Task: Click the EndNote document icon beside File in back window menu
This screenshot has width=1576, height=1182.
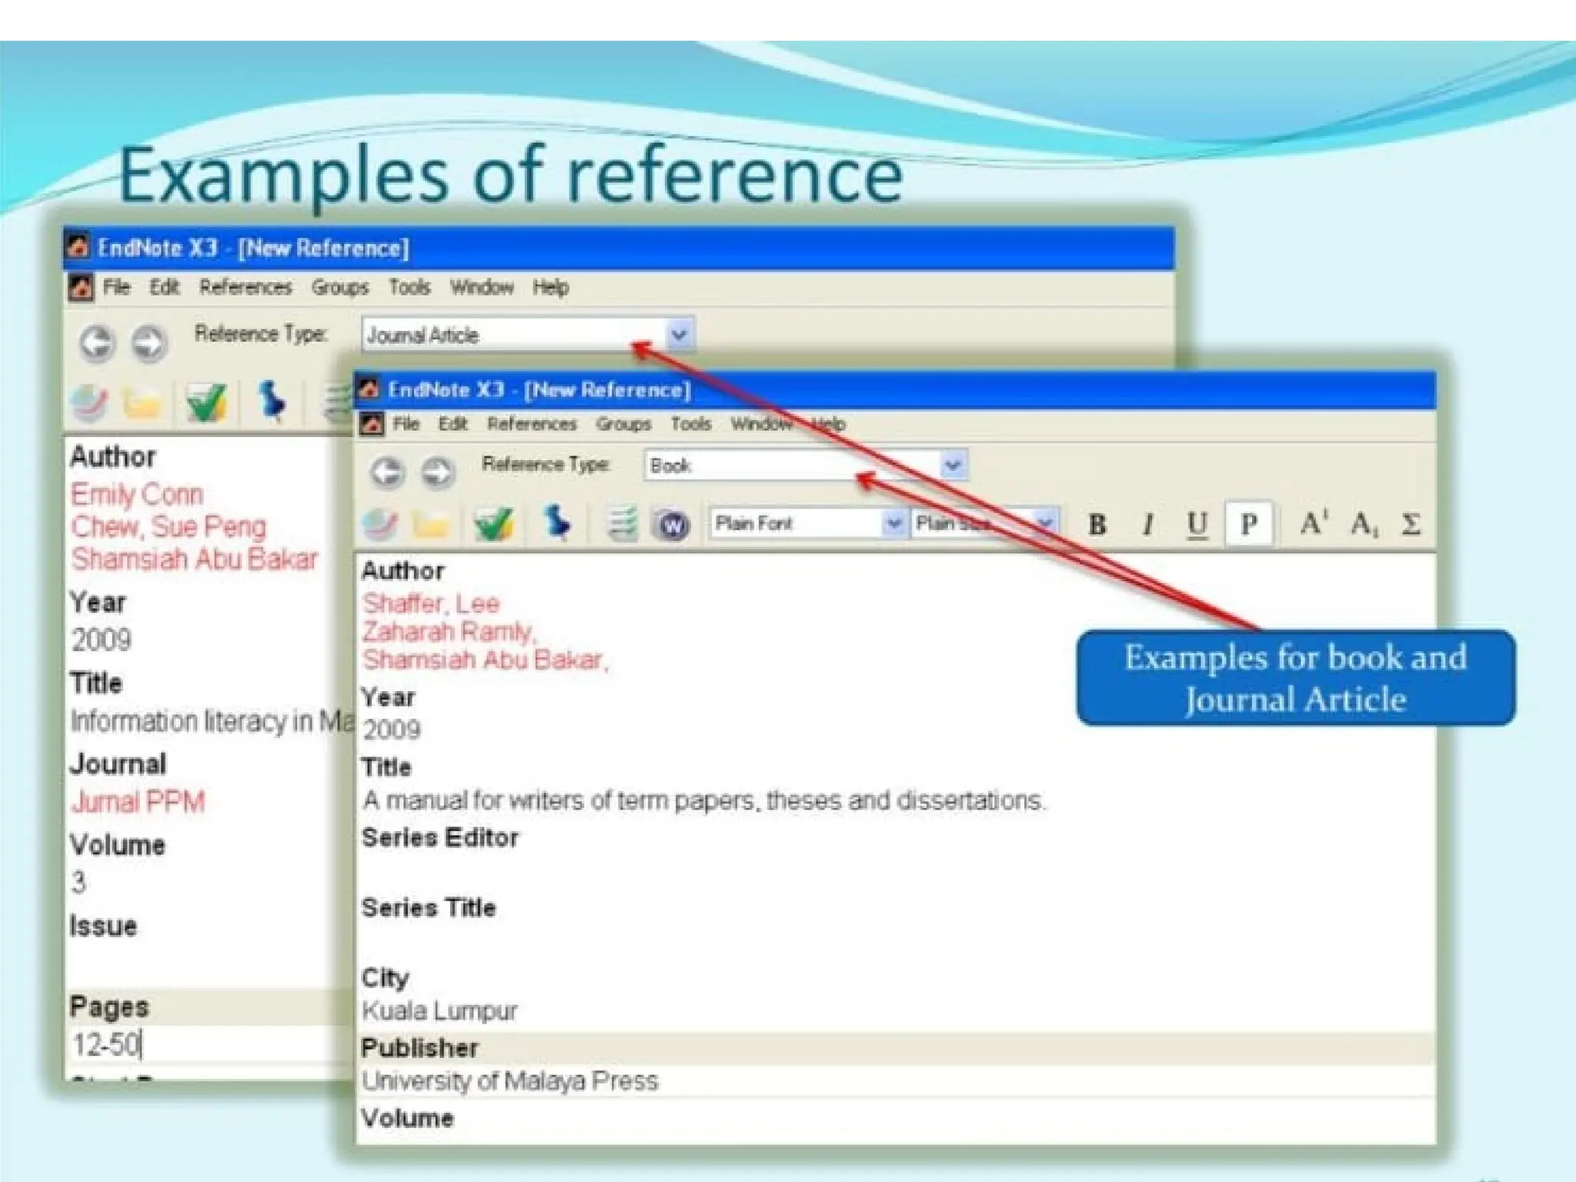Action: [x=81, y=288]
